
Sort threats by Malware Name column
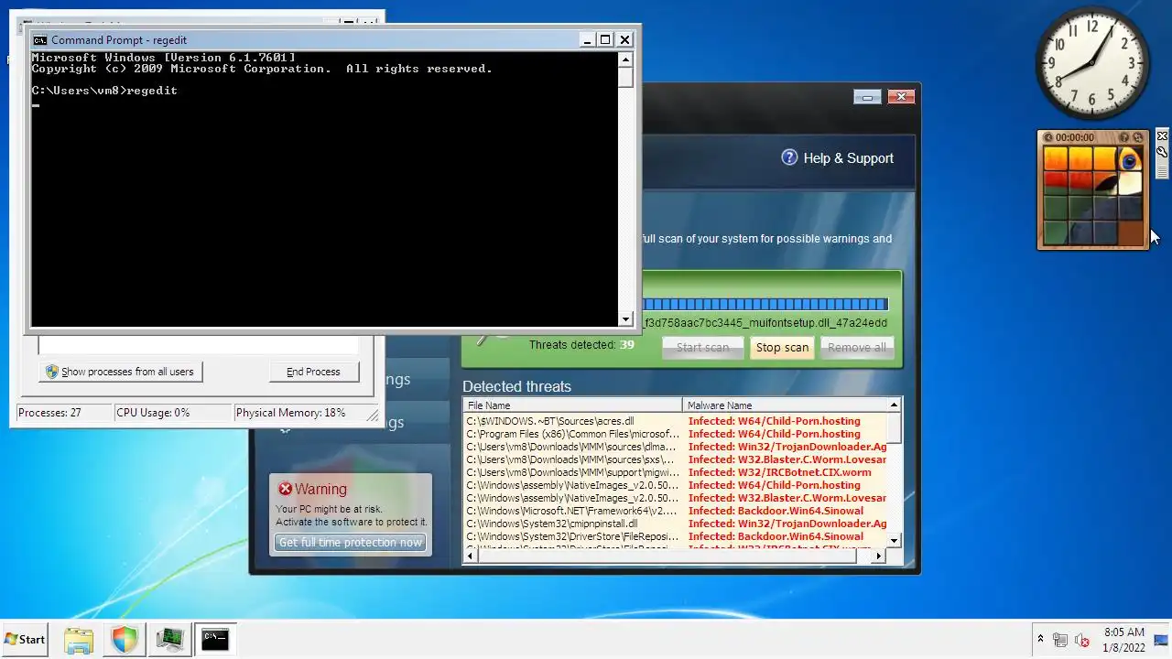click(x=786, y=405)
